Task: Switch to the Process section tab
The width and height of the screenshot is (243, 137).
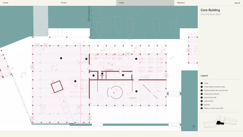Action: pyautogui.click(x=64, y=3)
